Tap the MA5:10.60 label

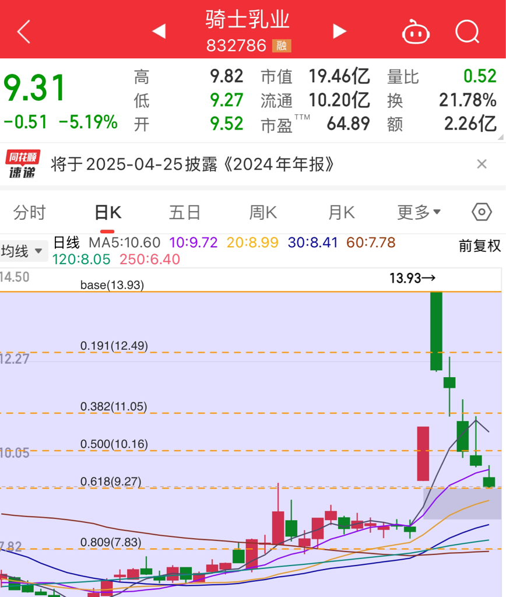tap(125, 243)
